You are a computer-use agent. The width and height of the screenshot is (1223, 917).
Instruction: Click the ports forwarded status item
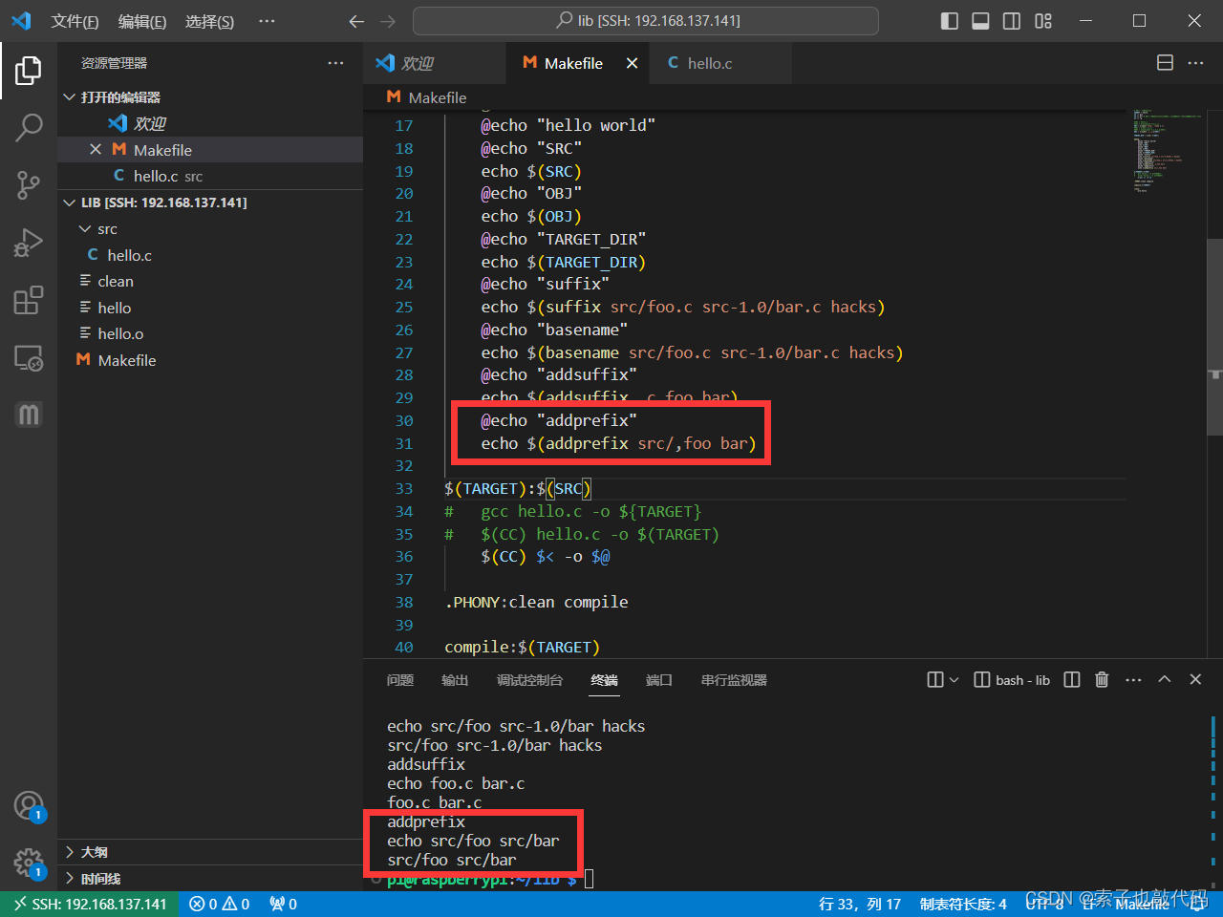(x=283, y=904)
